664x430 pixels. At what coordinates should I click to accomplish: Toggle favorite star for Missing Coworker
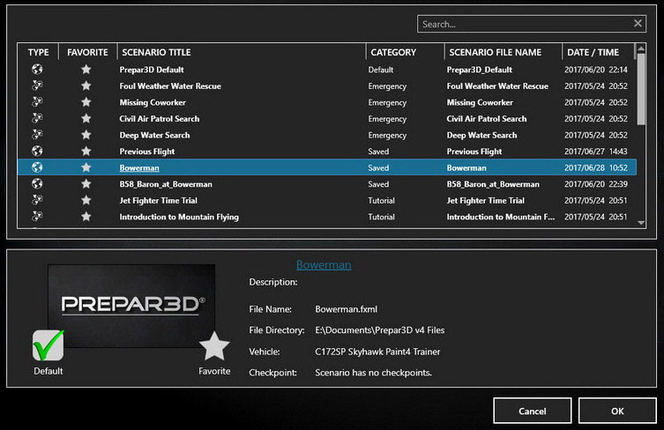pyautogui.click(x=86, y=102)
